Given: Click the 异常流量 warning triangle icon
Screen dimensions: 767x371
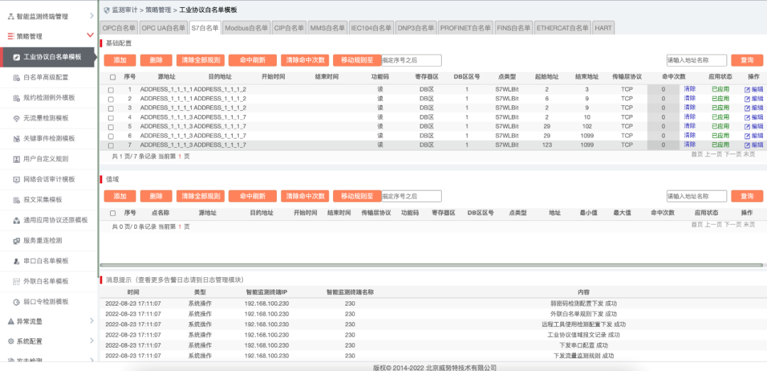Looking at the screenshot, I should pos(11,321).
